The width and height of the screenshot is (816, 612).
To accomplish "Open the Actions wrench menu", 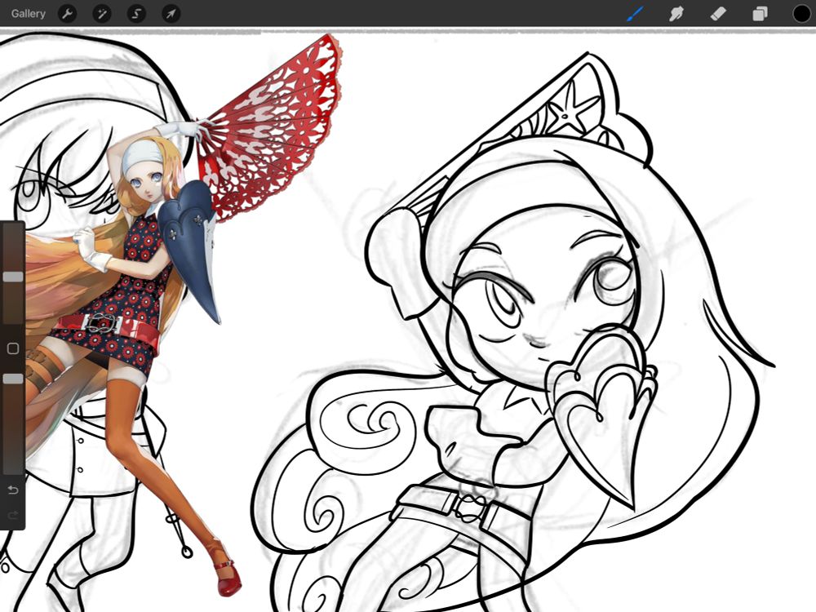I will point(67,14).
